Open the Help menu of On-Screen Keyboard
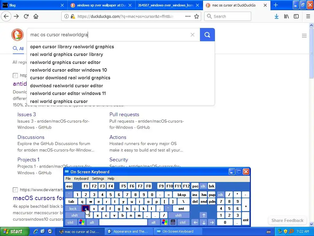Image resolution: width=314 pixels, height=236 pixels. tap(111, 179)
